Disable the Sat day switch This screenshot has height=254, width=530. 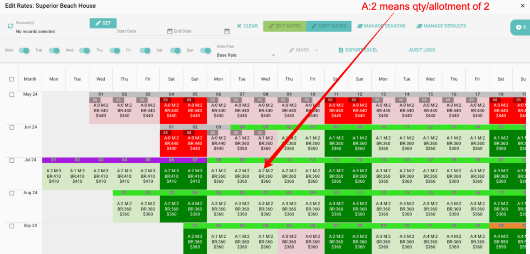(175, 50)
